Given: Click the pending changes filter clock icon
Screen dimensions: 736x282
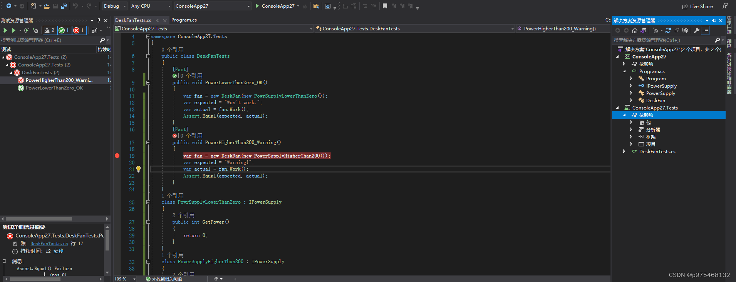Looking at the screenshot, I should [x=656, y=30].
